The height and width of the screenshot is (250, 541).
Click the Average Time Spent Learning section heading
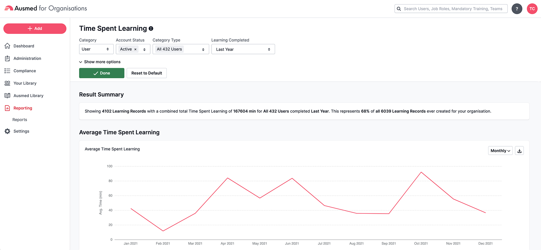tap(119, 132)
